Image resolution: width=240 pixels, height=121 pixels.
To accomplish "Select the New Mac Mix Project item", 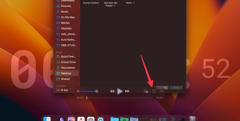I will pos(111,4).
